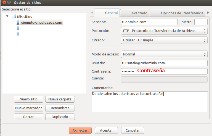This screenshot has width=212, height=136.
Task: Click the Servidor input field
Action: 149,22
